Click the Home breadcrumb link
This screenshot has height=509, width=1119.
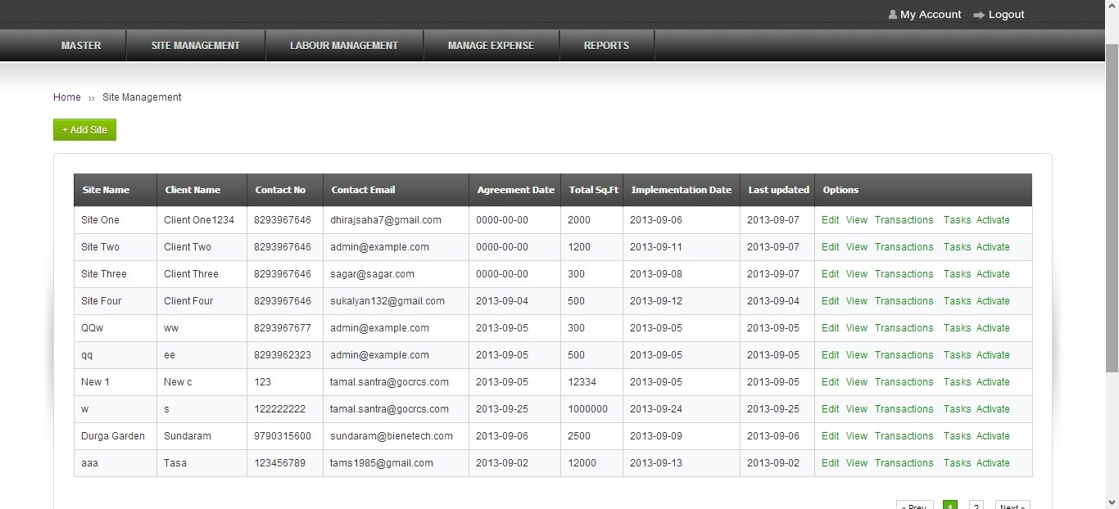coord(67,97)
